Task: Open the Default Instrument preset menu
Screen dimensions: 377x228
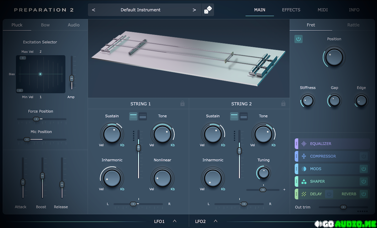Action: 140,10
